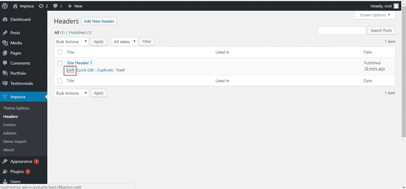Open Footers submenu item
Screen dimensions: 406x189
click(x=10, y=125)
